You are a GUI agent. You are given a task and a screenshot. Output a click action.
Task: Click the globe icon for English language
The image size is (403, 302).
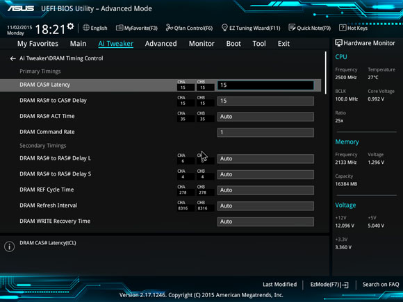[86, 28]
